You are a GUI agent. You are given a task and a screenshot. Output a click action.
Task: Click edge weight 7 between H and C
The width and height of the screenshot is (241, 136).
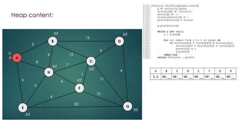tap(67, 65)
